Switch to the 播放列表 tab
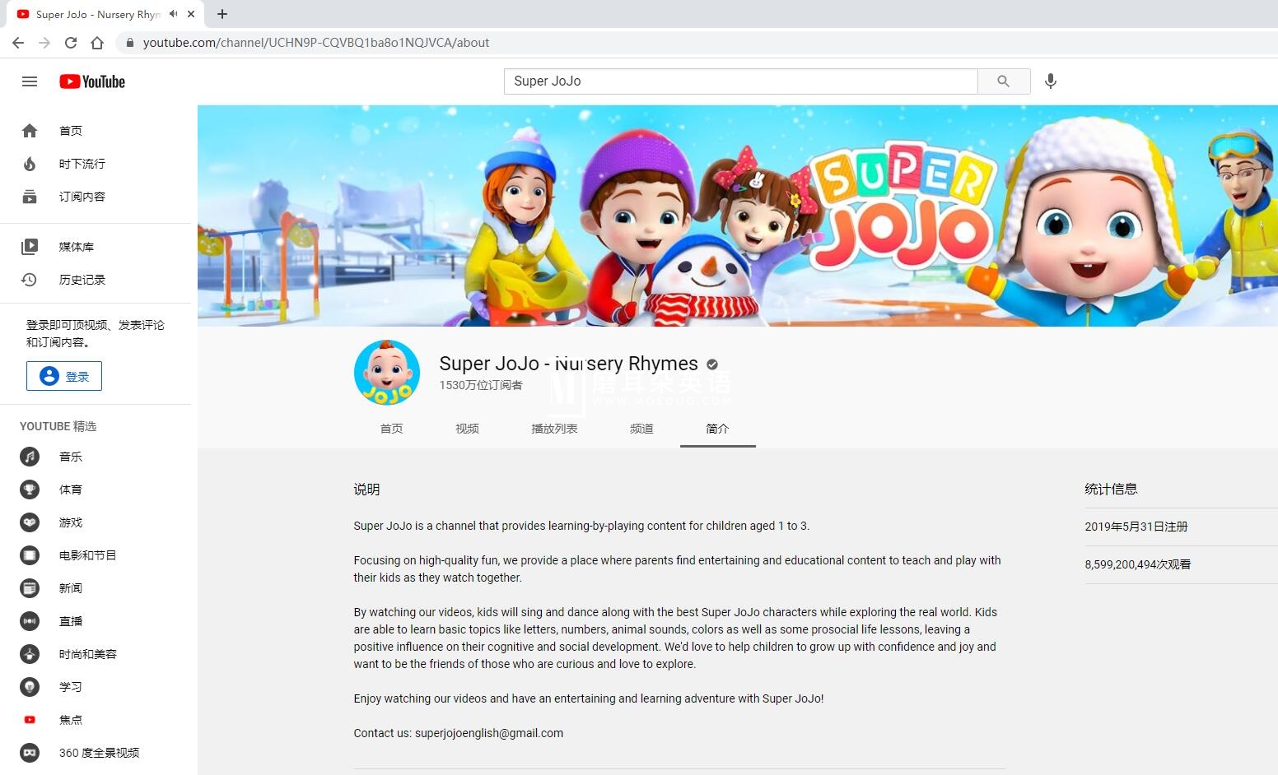This screenshot has height=775, width=1278. (x=554, y=429)
